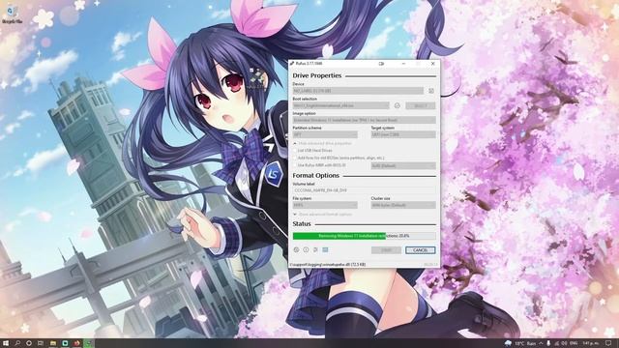Open taskbar Search magnifier

(x=17, y=343)
